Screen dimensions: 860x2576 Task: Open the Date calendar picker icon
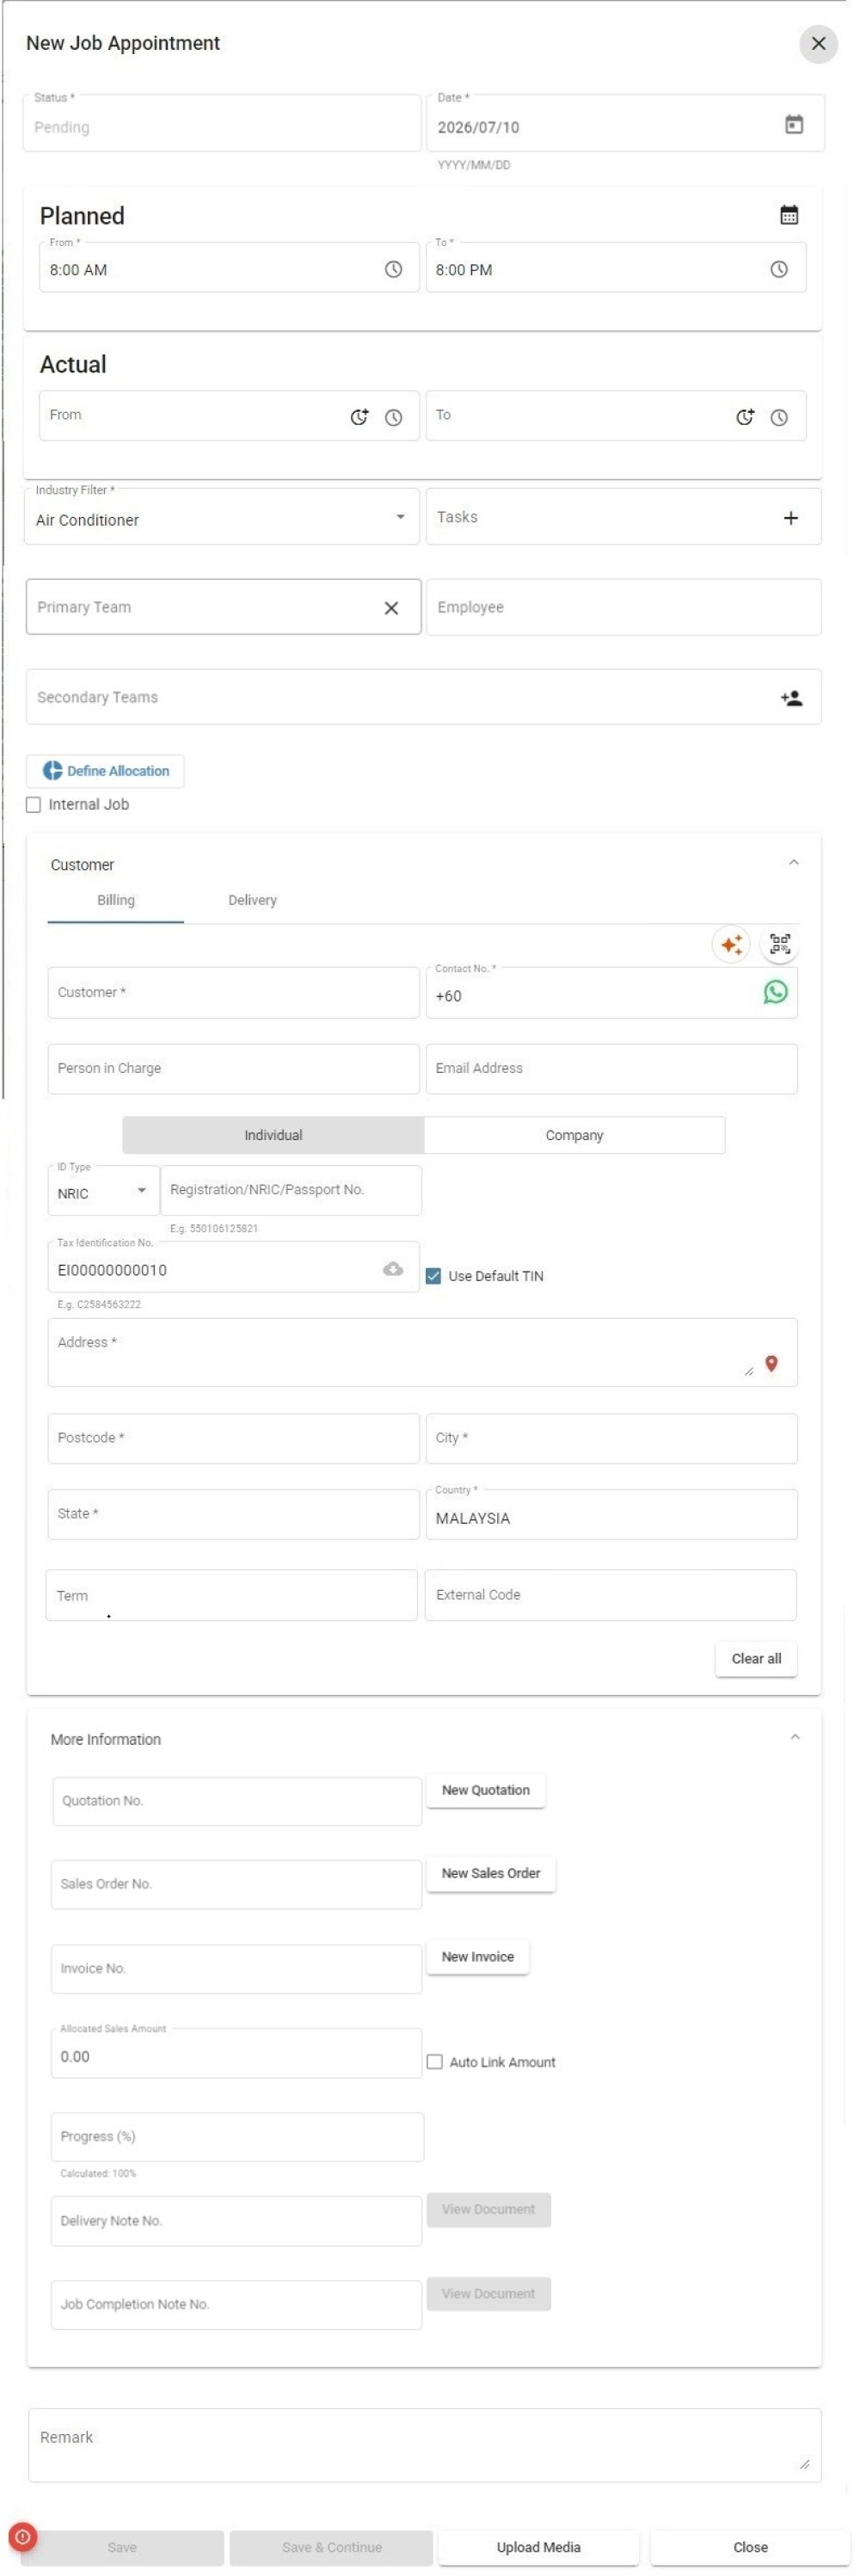pos(794,125)
